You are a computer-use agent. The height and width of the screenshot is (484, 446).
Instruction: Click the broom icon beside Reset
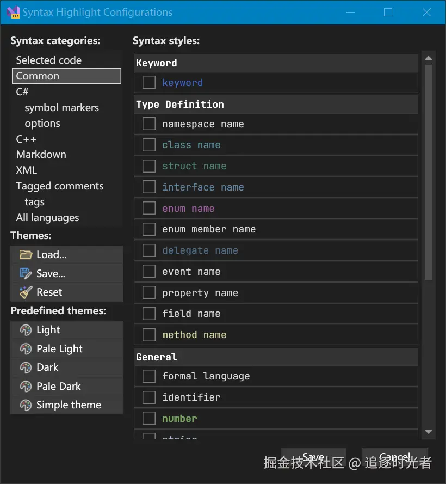pyautogui.click(x=26, y=292)
